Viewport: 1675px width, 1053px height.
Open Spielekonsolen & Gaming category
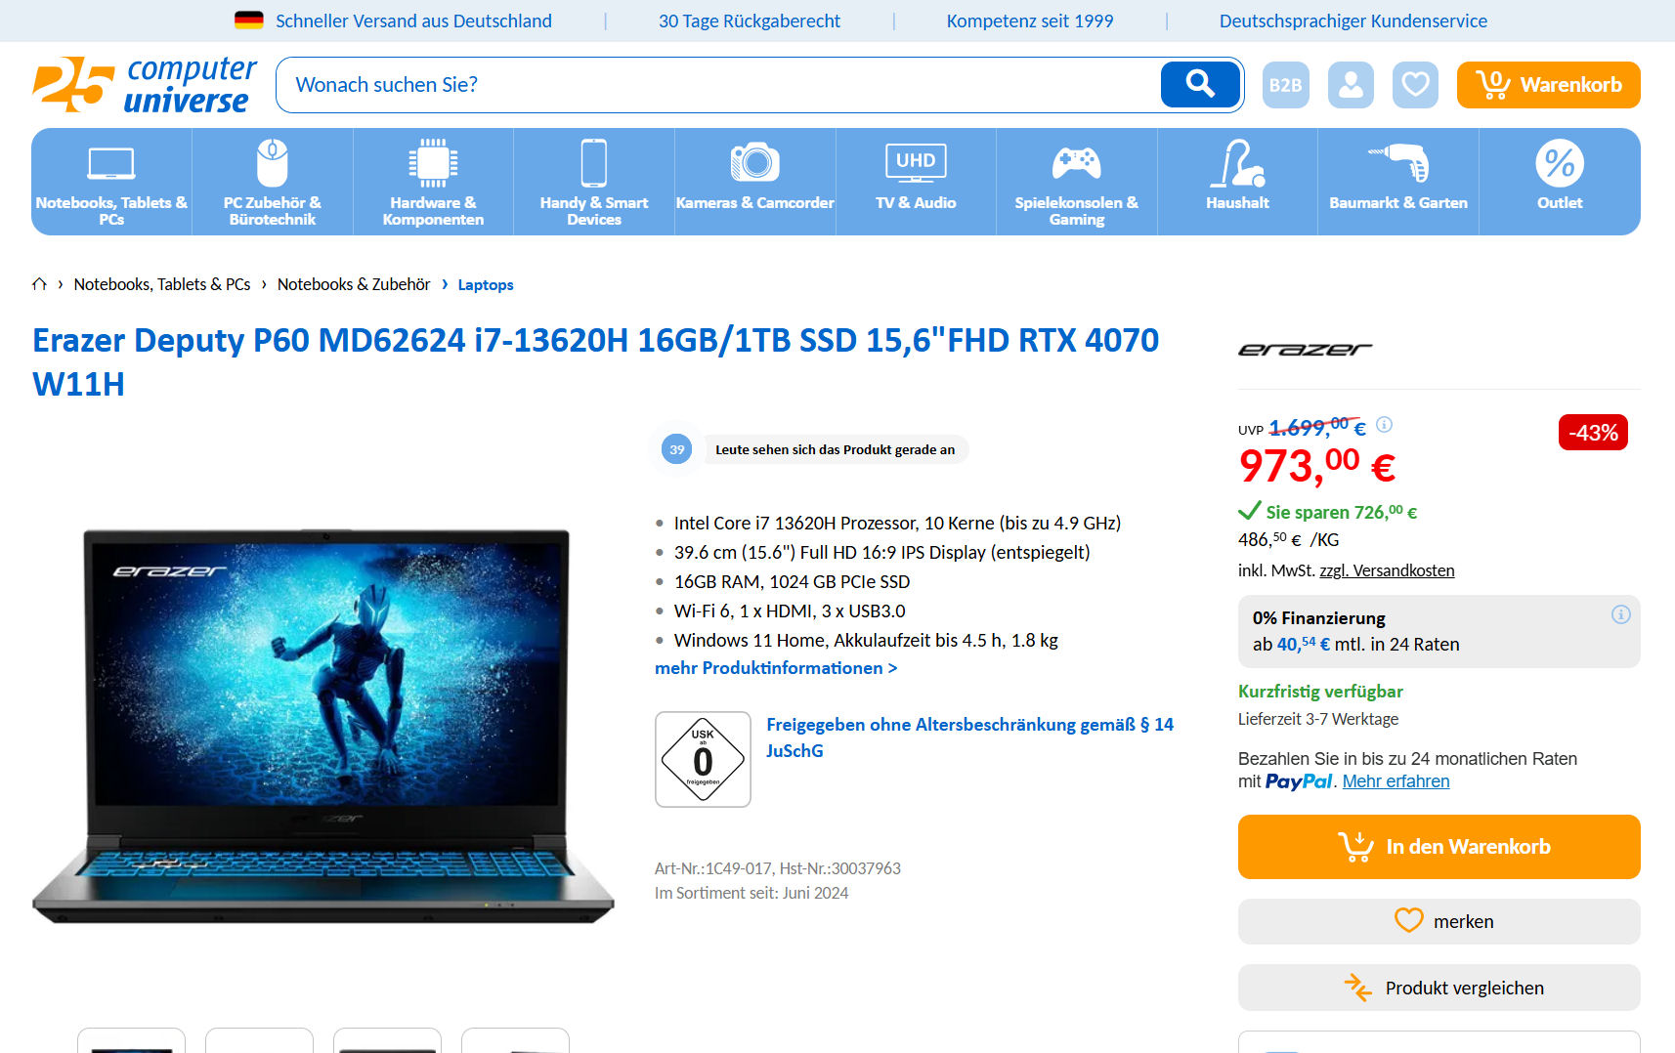pos(1076,182)
